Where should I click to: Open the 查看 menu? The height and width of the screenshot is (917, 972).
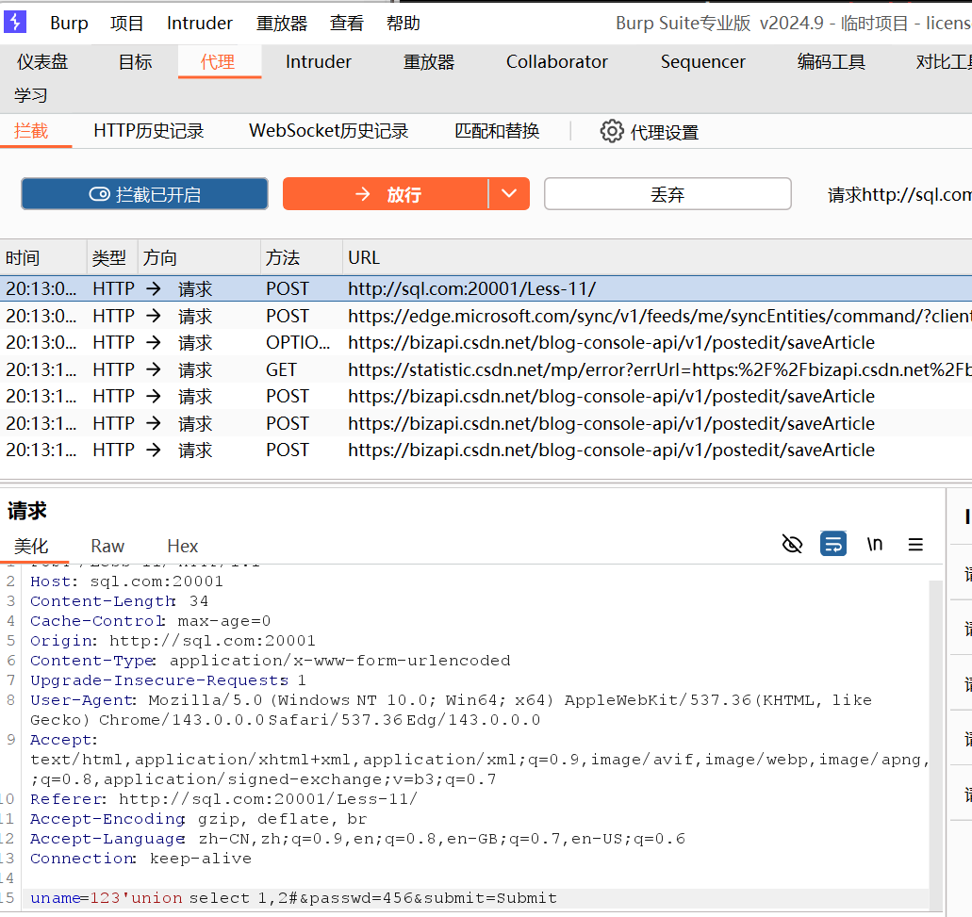(347, 23)
